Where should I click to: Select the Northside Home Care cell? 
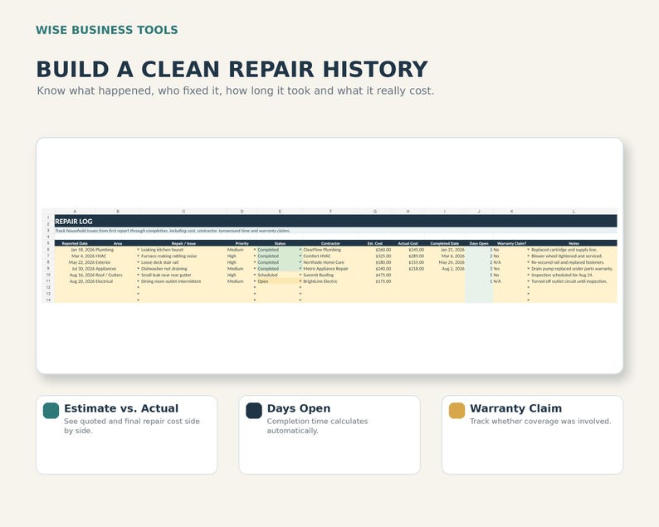click(x=331, y=262)
